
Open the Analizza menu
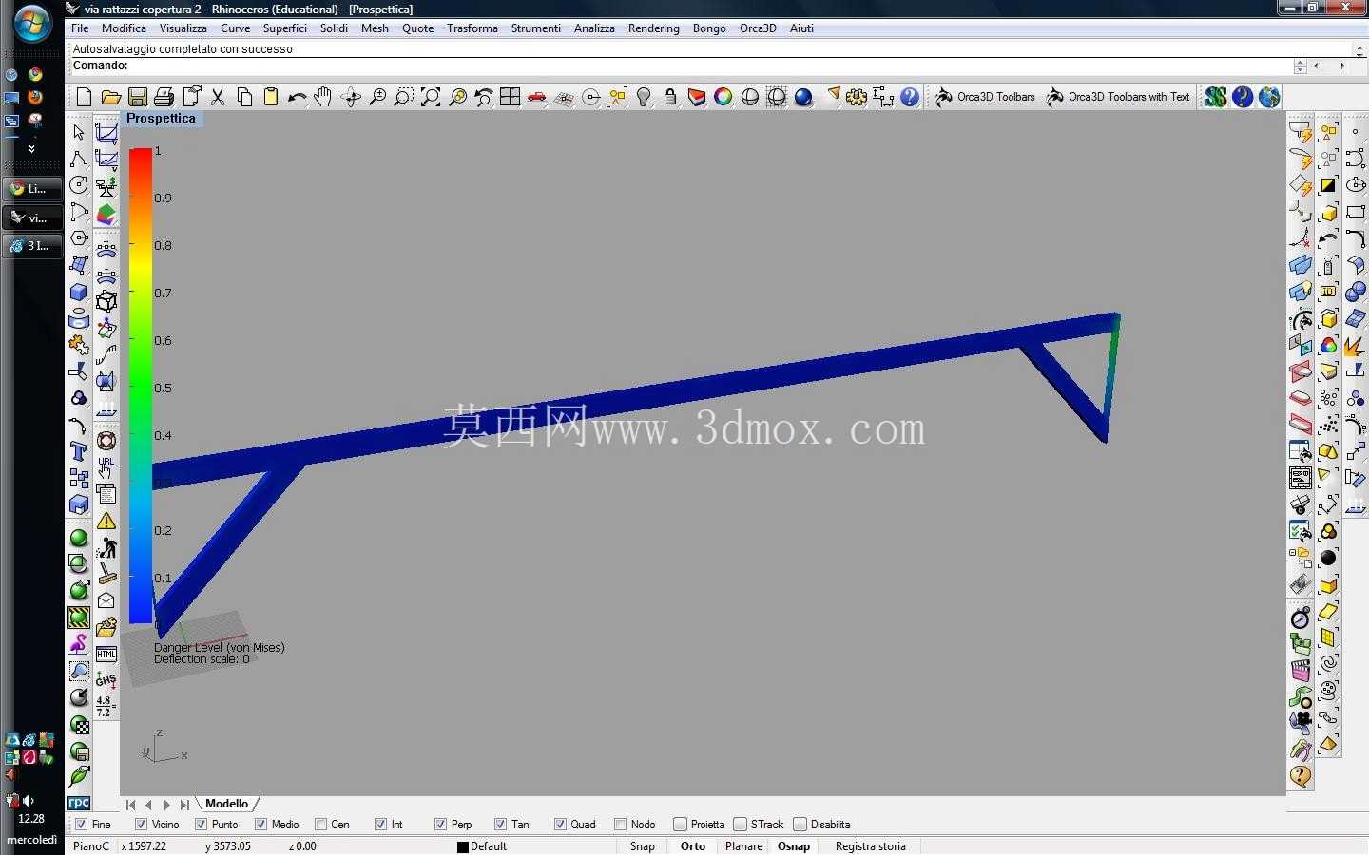594,28
